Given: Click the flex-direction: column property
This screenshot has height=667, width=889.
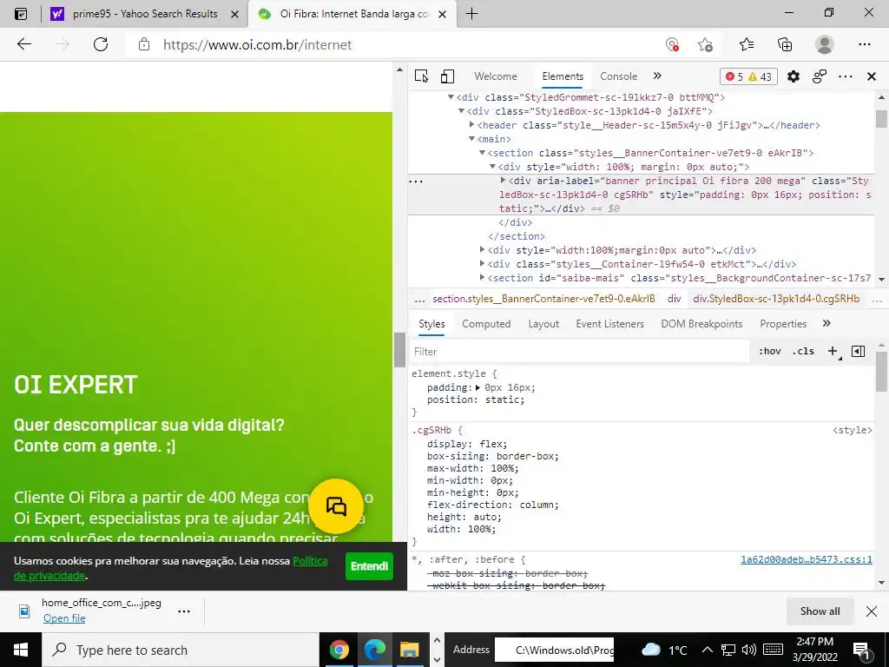Looking at the screenshot, I should (493, 505).
